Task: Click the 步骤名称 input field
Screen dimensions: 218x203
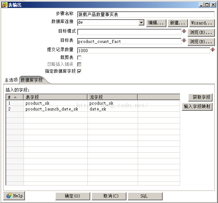Action: tap(146, 14)
